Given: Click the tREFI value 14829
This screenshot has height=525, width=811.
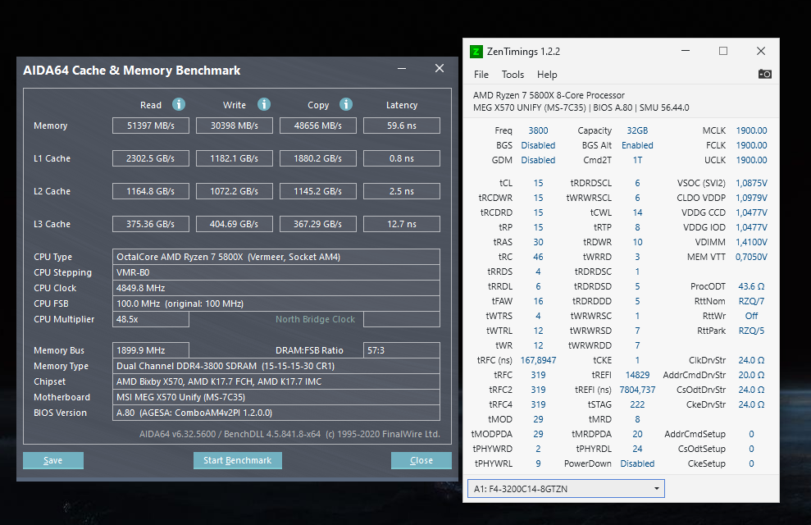Looking at the screenshot, I should tap(637, 375).
